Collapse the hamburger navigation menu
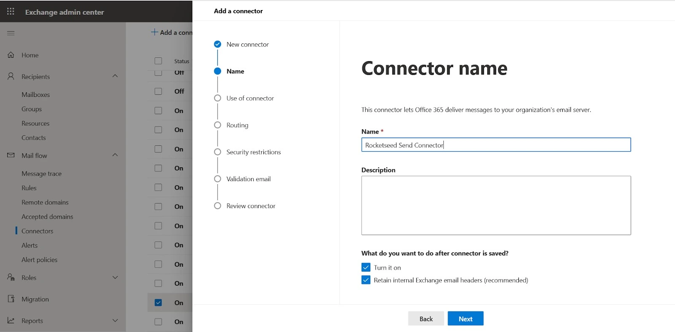 tap(11, 33)
